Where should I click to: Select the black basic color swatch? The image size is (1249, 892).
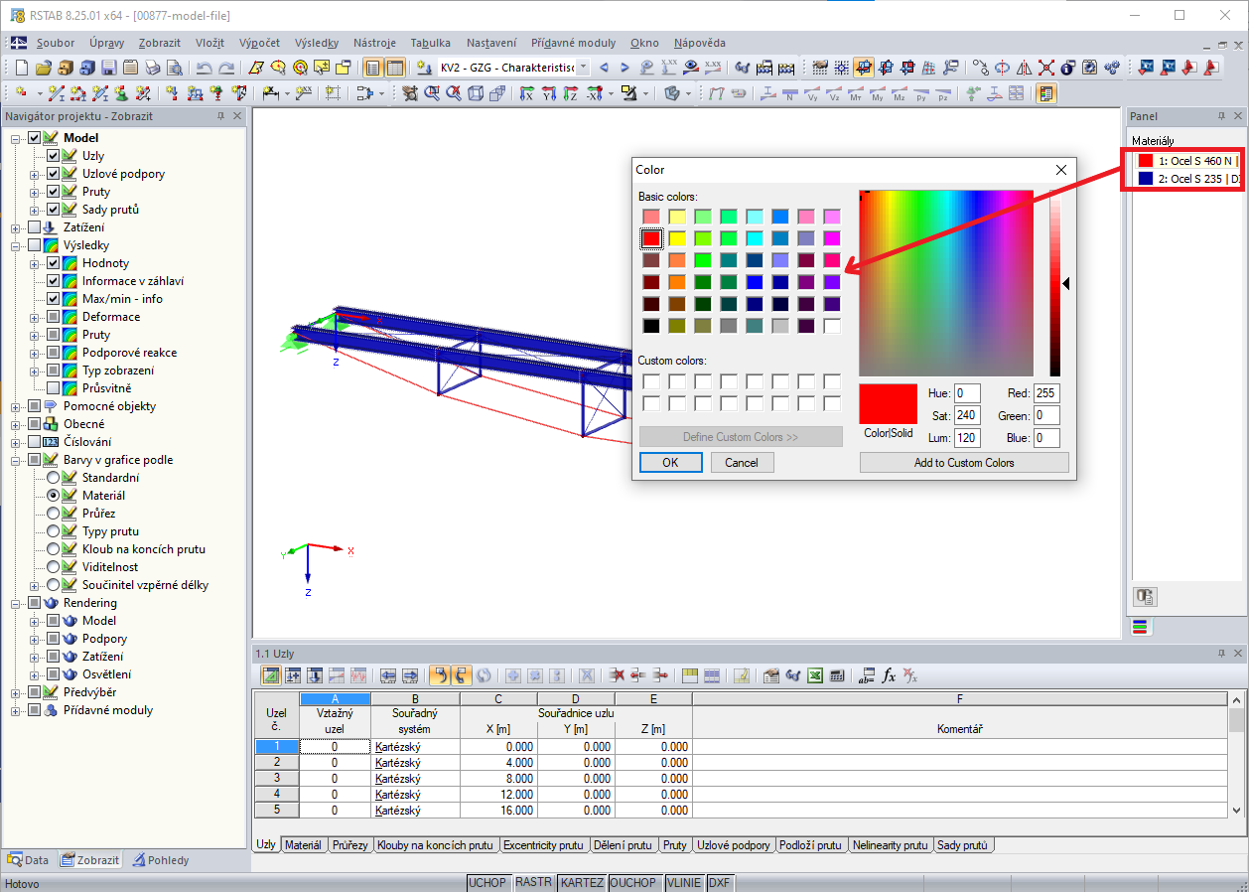(651, 326)
